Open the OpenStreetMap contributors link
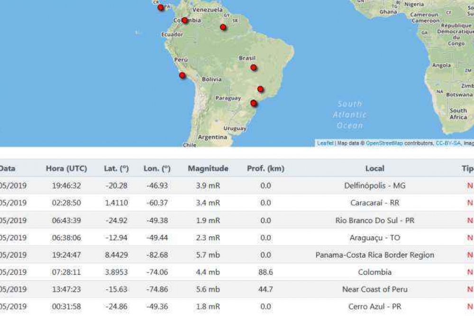The height and width of the screenshot is (316, 474). click(x=384, y=143)
